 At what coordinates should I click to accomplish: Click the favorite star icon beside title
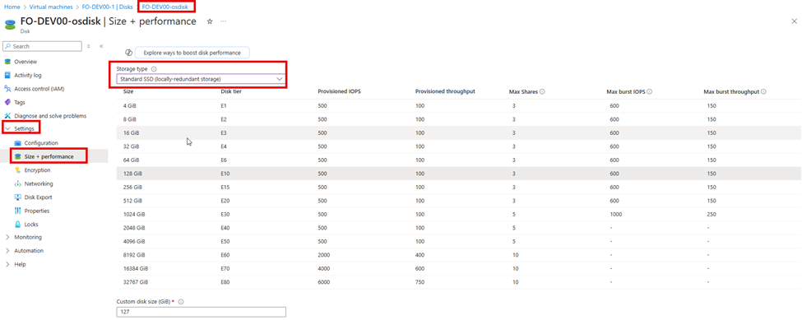[209, 21]
